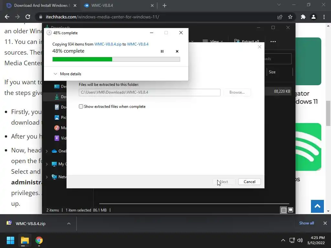The width and height of the screenshot is (331, 248).
Task: Pause the file copy operation
Action: tap(162, 51)
